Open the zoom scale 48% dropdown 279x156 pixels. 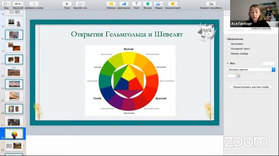(18, 4)
